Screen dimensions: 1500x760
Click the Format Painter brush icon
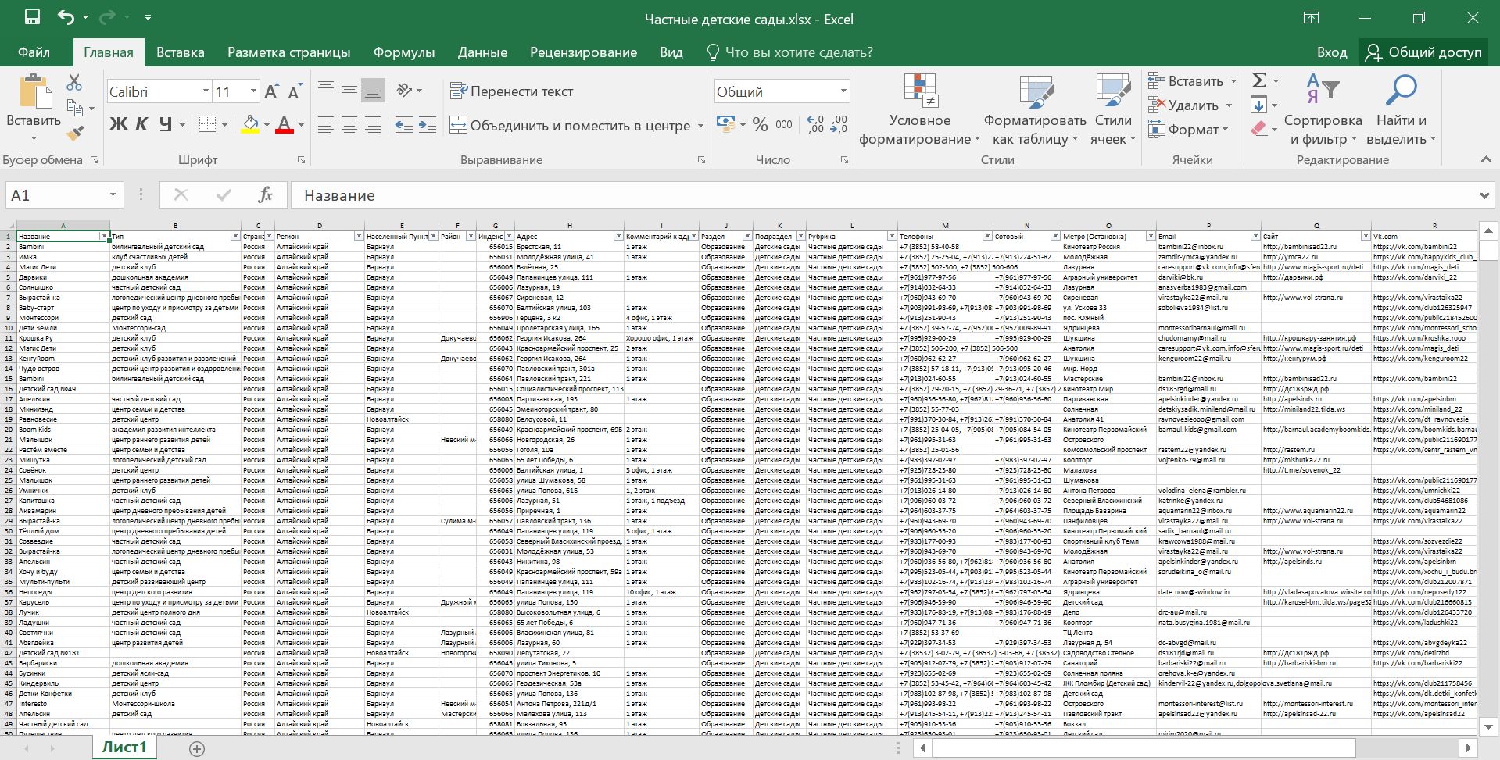(75, 134)
